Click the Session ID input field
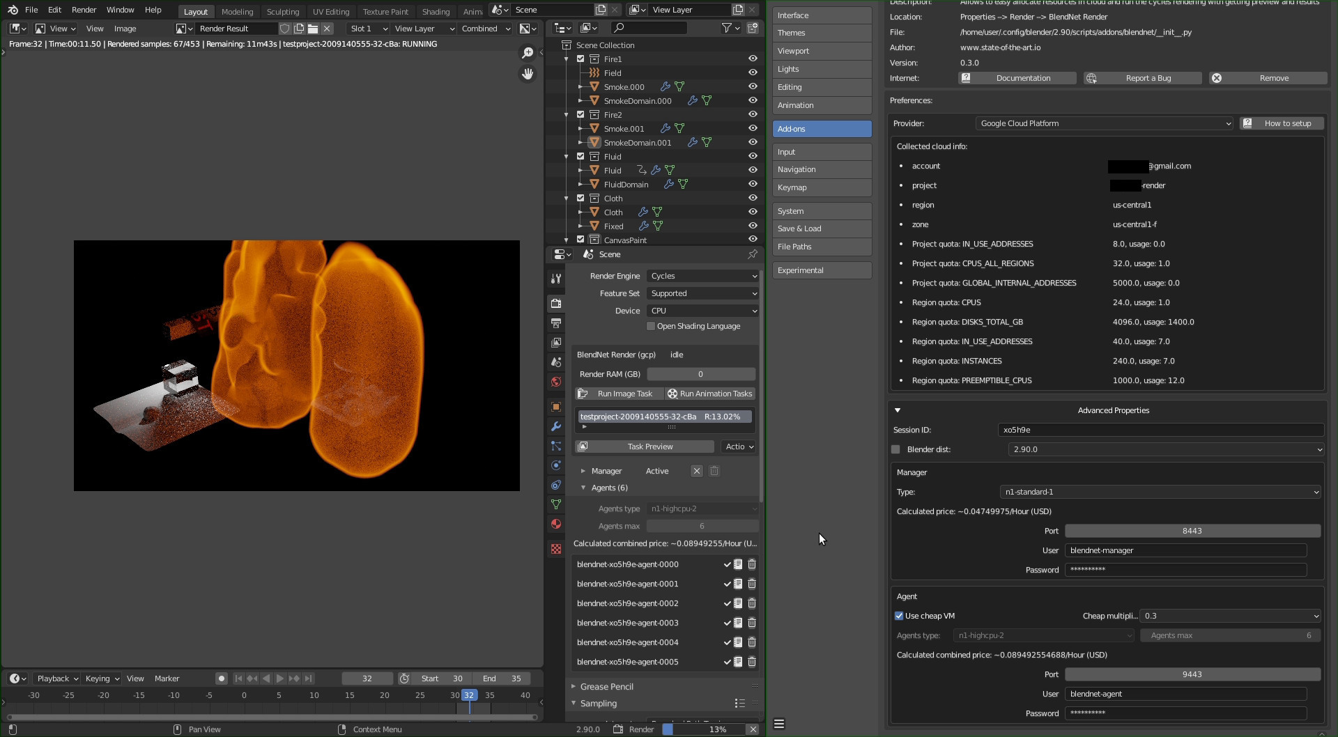 tap(1160, 430)
